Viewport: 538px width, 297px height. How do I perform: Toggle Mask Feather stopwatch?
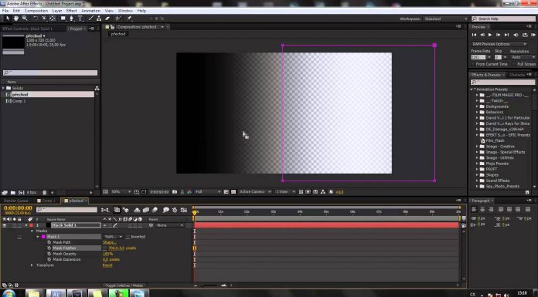tap(49, 248)
